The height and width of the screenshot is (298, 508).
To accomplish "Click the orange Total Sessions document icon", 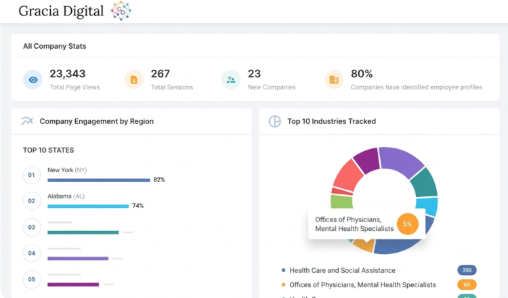I will 134,80.
